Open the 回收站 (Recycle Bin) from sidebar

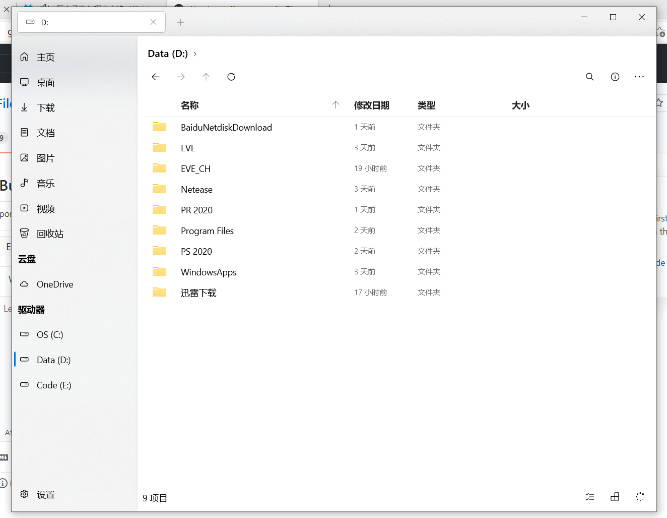coord(48,234)
